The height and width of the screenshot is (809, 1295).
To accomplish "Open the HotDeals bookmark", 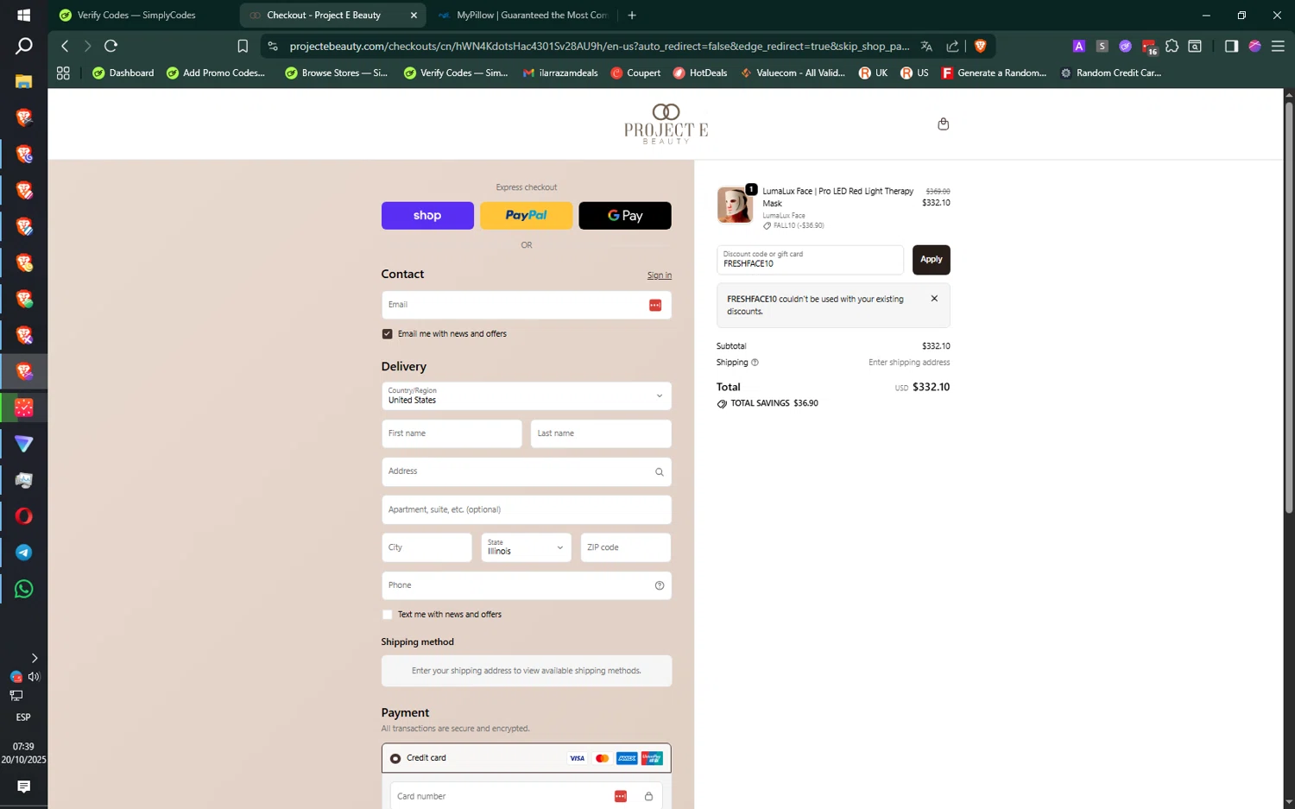I will 699,73.
